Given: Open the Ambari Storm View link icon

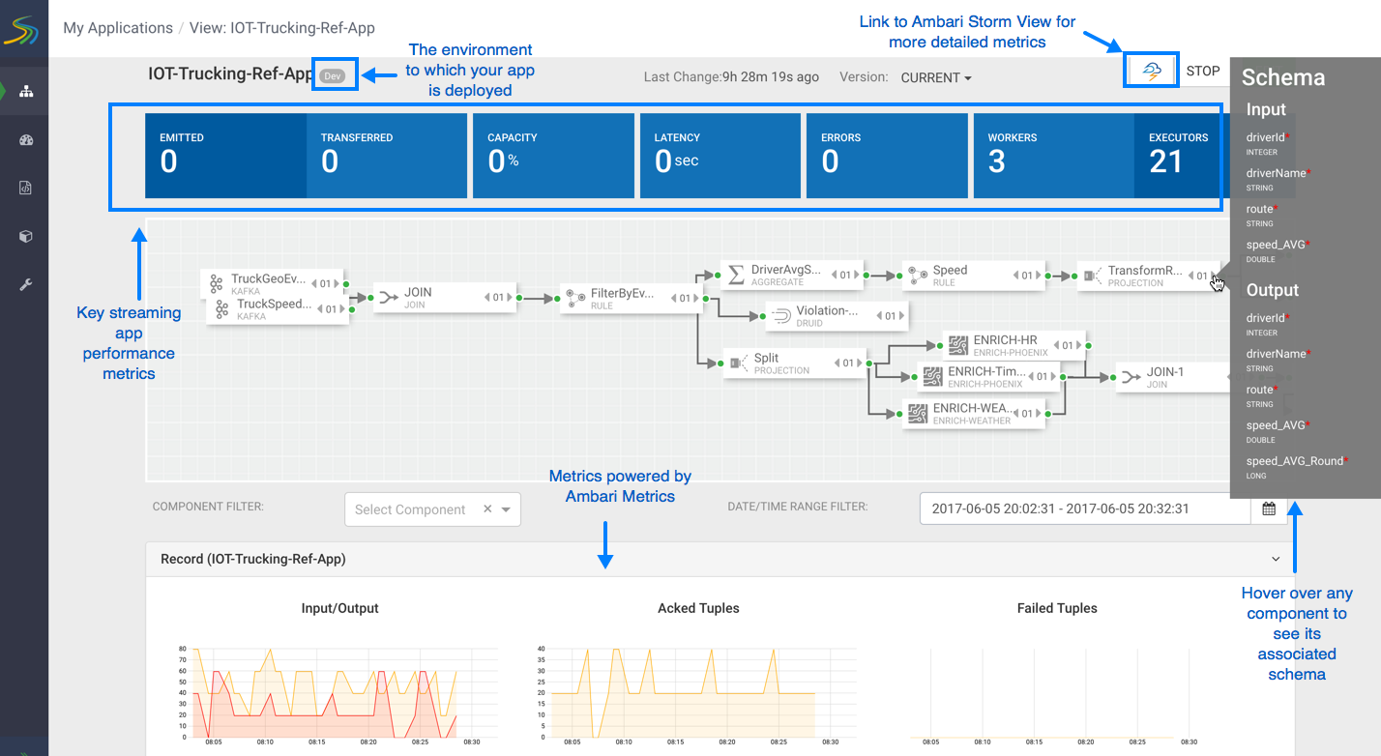Looking at the screenshot, I should coord(1151,71).
